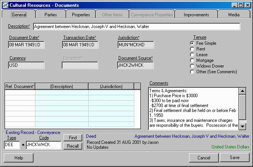Screen dimensions: 253x167
Task: Open the Parties tab
Action: tap(51, 15)
